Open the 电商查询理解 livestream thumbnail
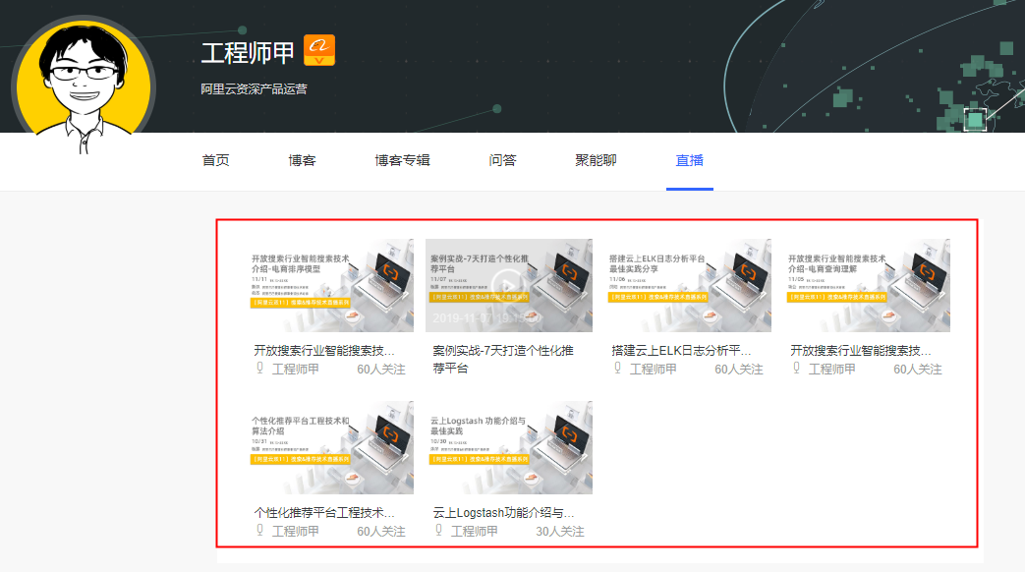1025x572 pixels. tap(867, 285)
